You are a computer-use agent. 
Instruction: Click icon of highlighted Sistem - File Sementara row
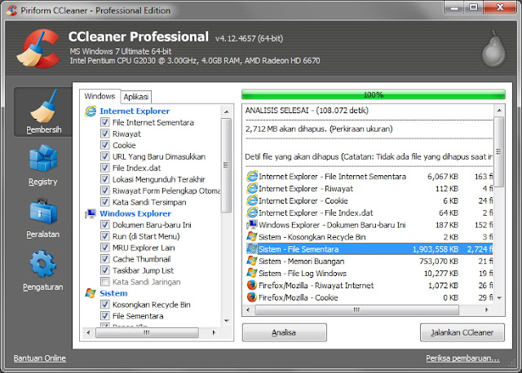click(252, 248)
